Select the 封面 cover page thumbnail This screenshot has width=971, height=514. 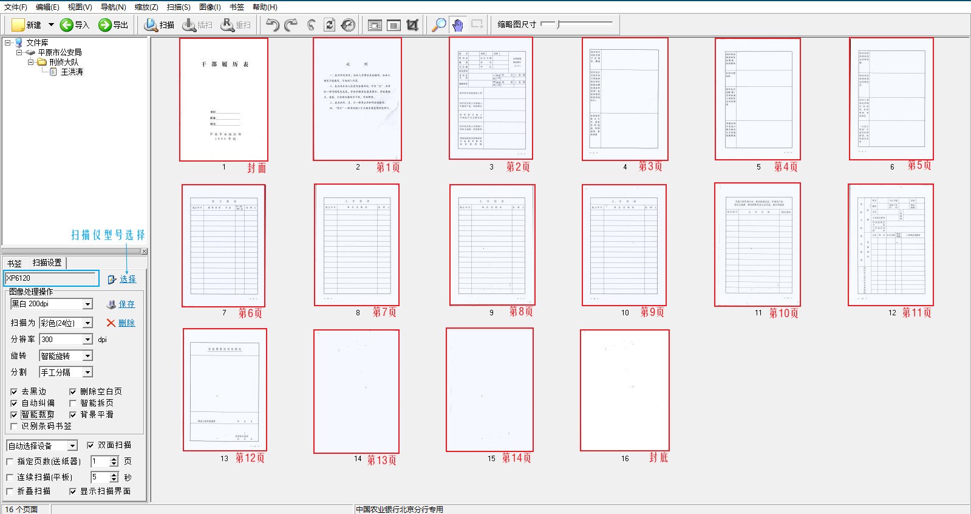coord(223,100)
